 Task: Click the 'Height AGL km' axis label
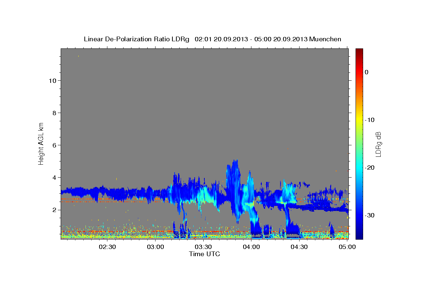pos(41,143)
